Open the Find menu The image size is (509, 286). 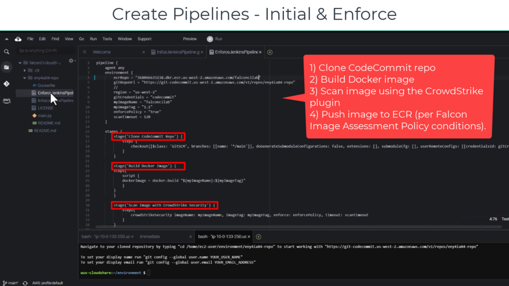(x=55, y=39)
